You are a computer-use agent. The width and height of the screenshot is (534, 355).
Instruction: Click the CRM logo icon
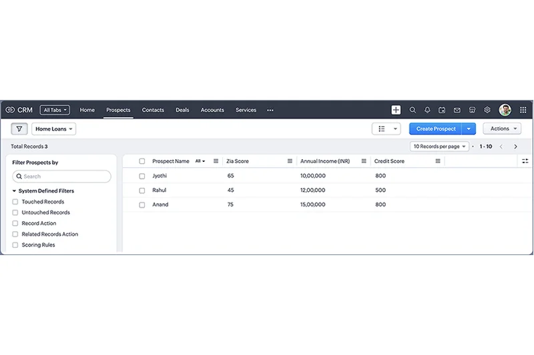(10, 110)
